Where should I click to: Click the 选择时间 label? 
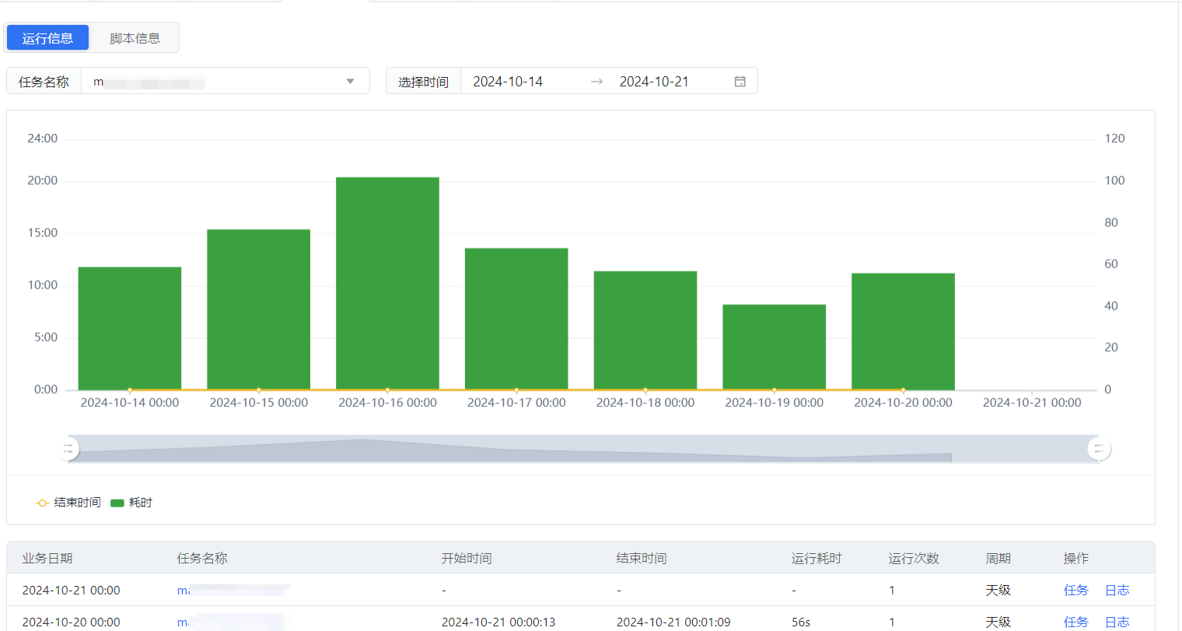(423, 82)
